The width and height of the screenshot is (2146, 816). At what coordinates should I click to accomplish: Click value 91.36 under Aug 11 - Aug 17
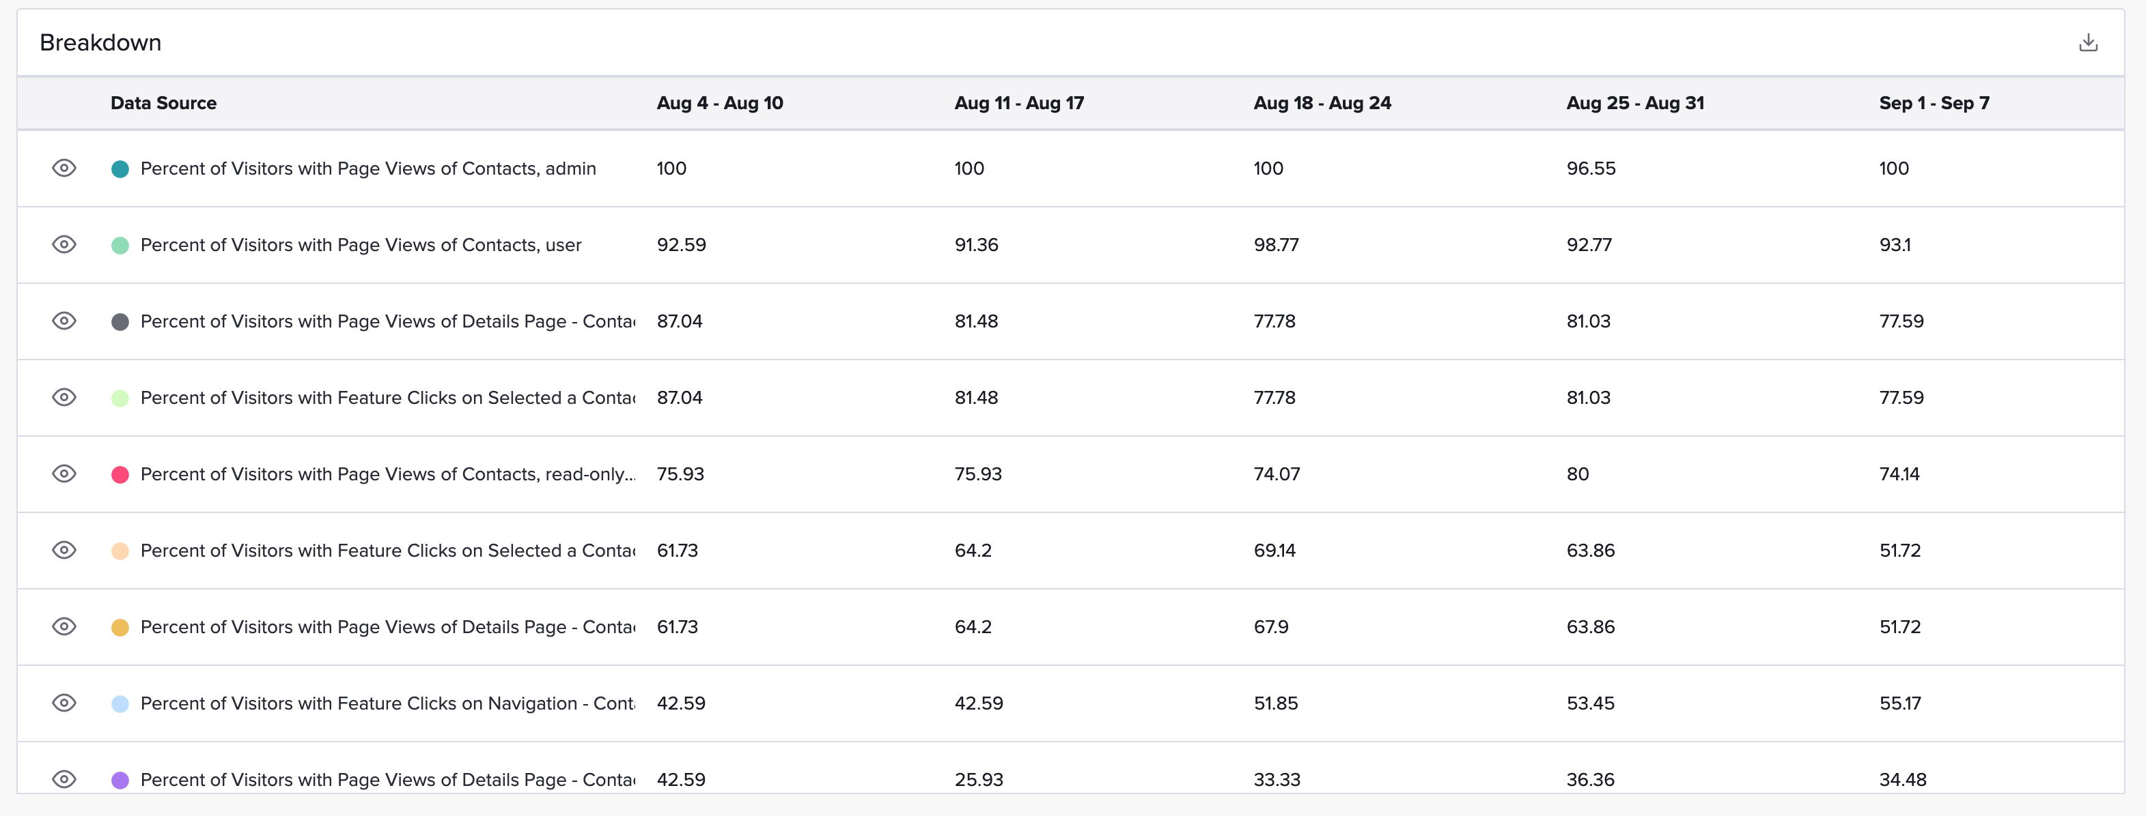coord(977,246)
